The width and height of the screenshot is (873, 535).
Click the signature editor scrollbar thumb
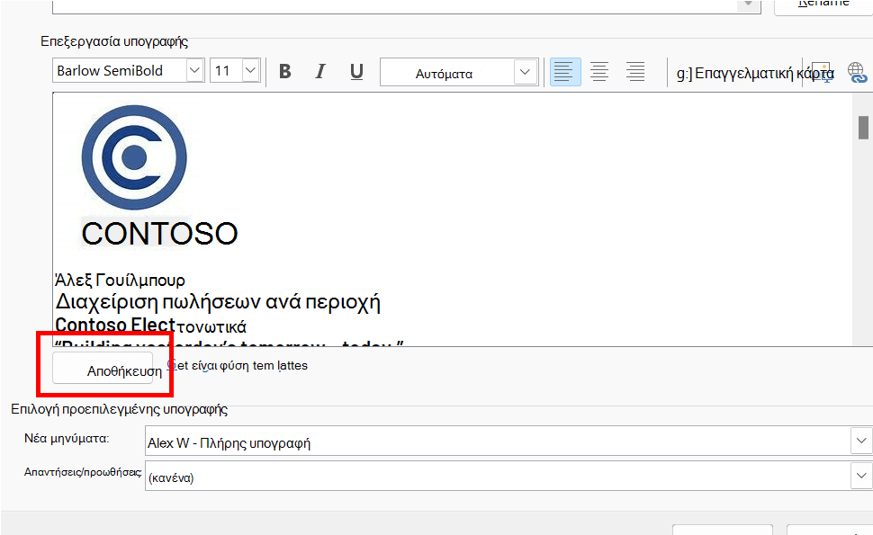(x=863, y=128)
